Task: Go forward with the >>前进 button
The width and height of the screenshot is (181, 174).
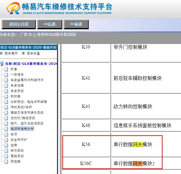Action: coord(76,24)
